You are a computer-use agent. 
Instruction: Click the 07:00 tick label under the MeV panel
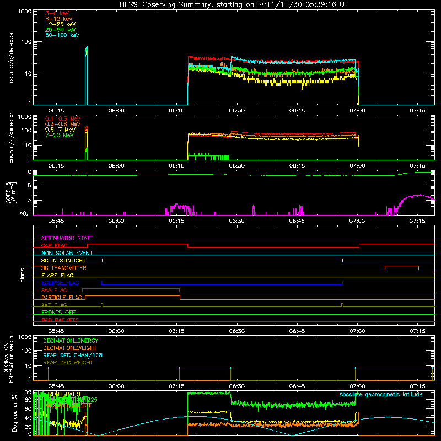pos(357,166)
